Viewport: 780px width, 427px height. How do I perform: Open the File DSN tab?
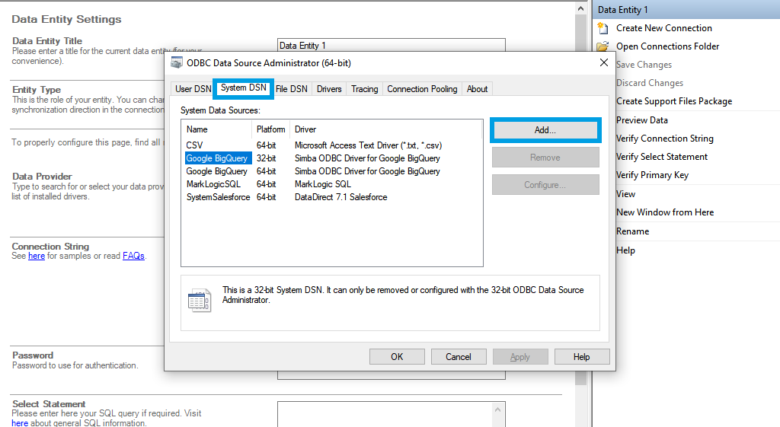click(x=291, y=89)
